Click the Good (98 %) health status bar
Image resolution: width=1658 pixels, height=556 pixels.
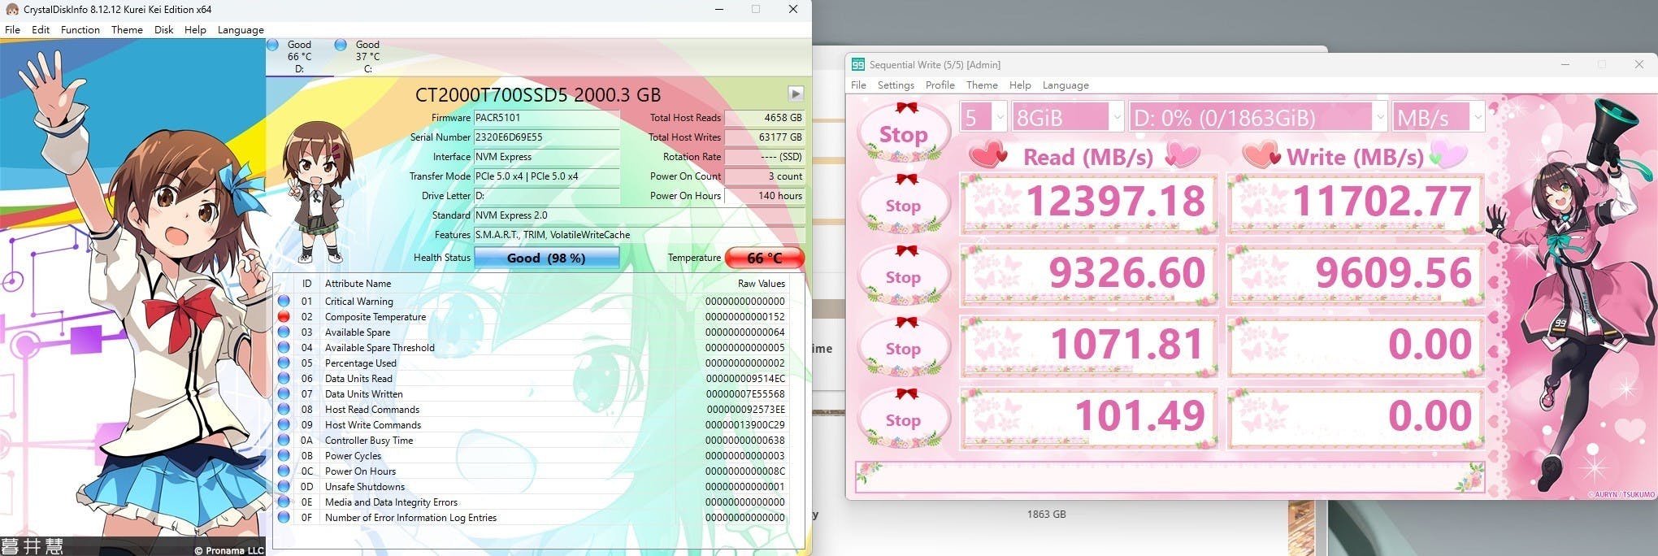coord(546,258)
